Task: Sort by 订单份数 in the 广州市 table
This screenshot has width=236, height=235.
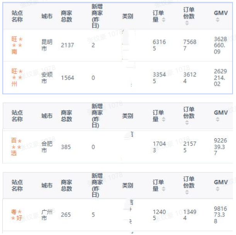Action: [x=187, y=192]
